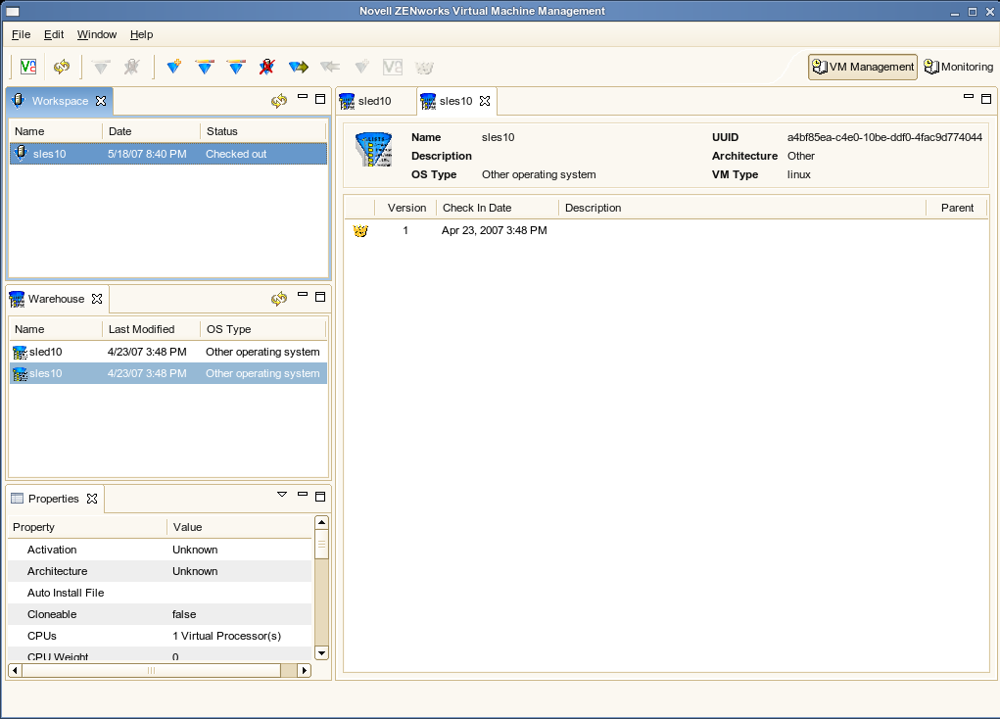Click the VM icon with green arrow
This screenshot has height=719, width=1000.
(299, 67)
